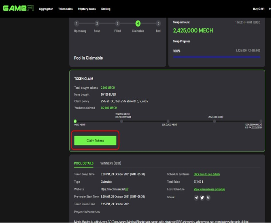Viewport: 272px width, 223px height.
Task: Click '0/2,000 MECH' claimed value
Action: pyautogui.click(x=109, y=108)
